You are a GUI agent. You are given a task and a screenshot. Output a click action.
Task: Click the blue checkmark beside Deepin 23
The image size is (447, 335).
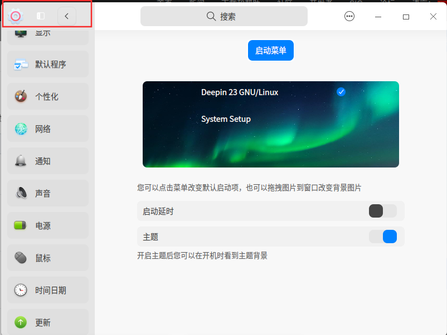[x=341, y=92]
